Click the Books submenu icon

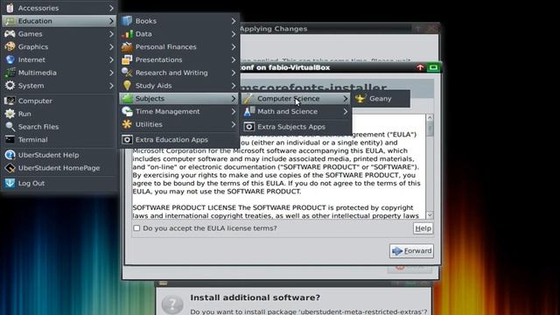point(127,21)
